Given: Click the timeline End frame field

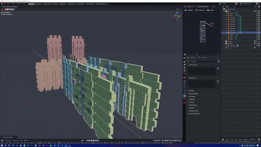Looking at the screenshot, I should [x=177, y=140].
